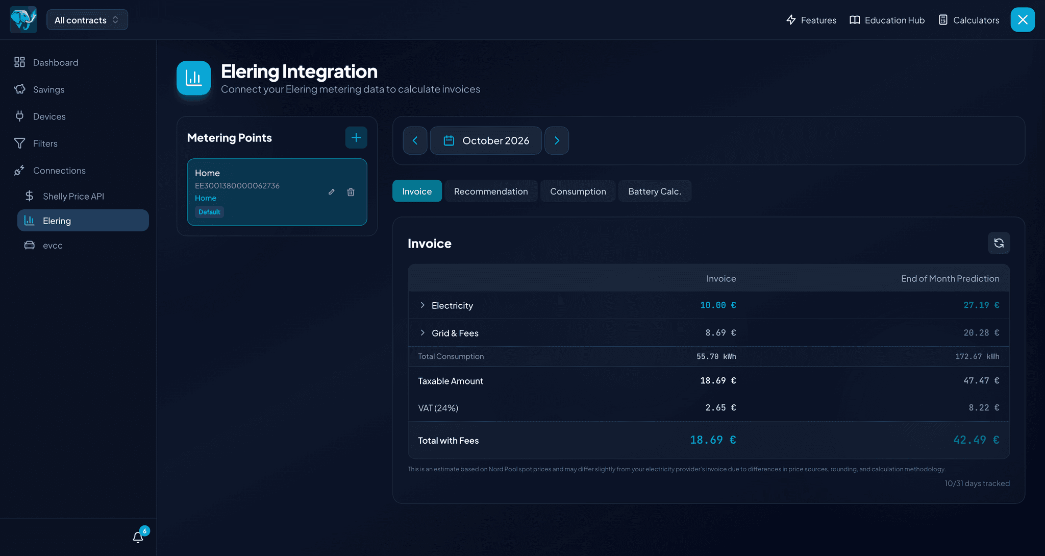Click the End of Month Prediction header

coord(950,279)
